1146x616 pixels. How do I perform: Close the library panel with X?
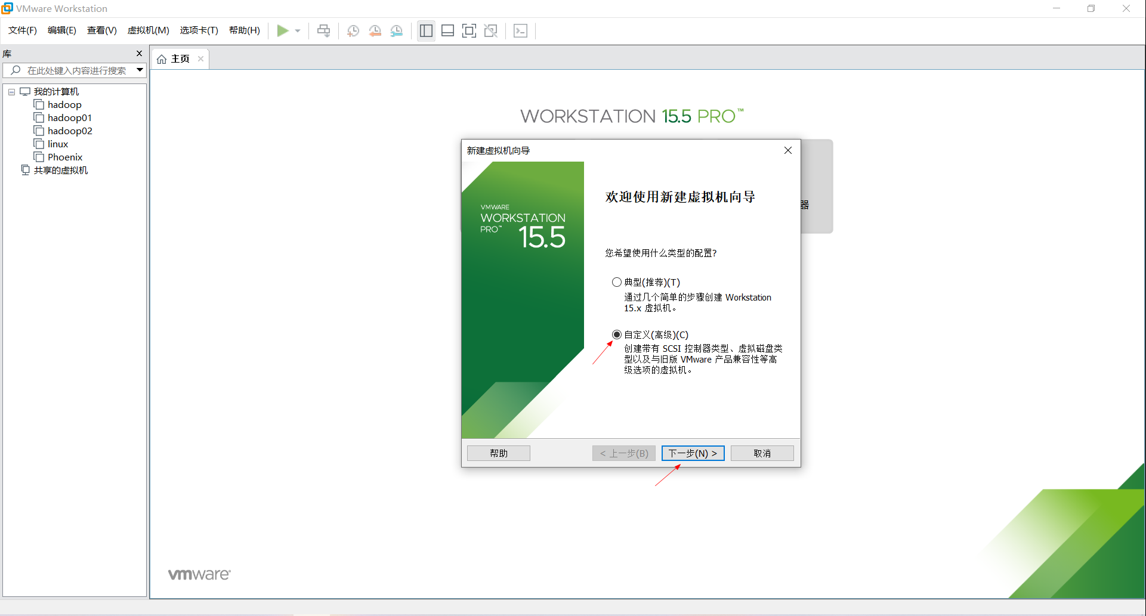point(140,54)
